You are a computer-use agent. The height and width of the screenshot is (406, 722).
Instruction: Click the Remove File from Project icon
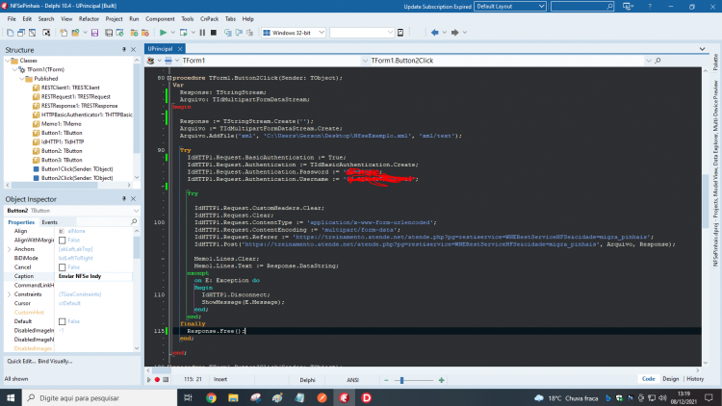click(145, 33)
